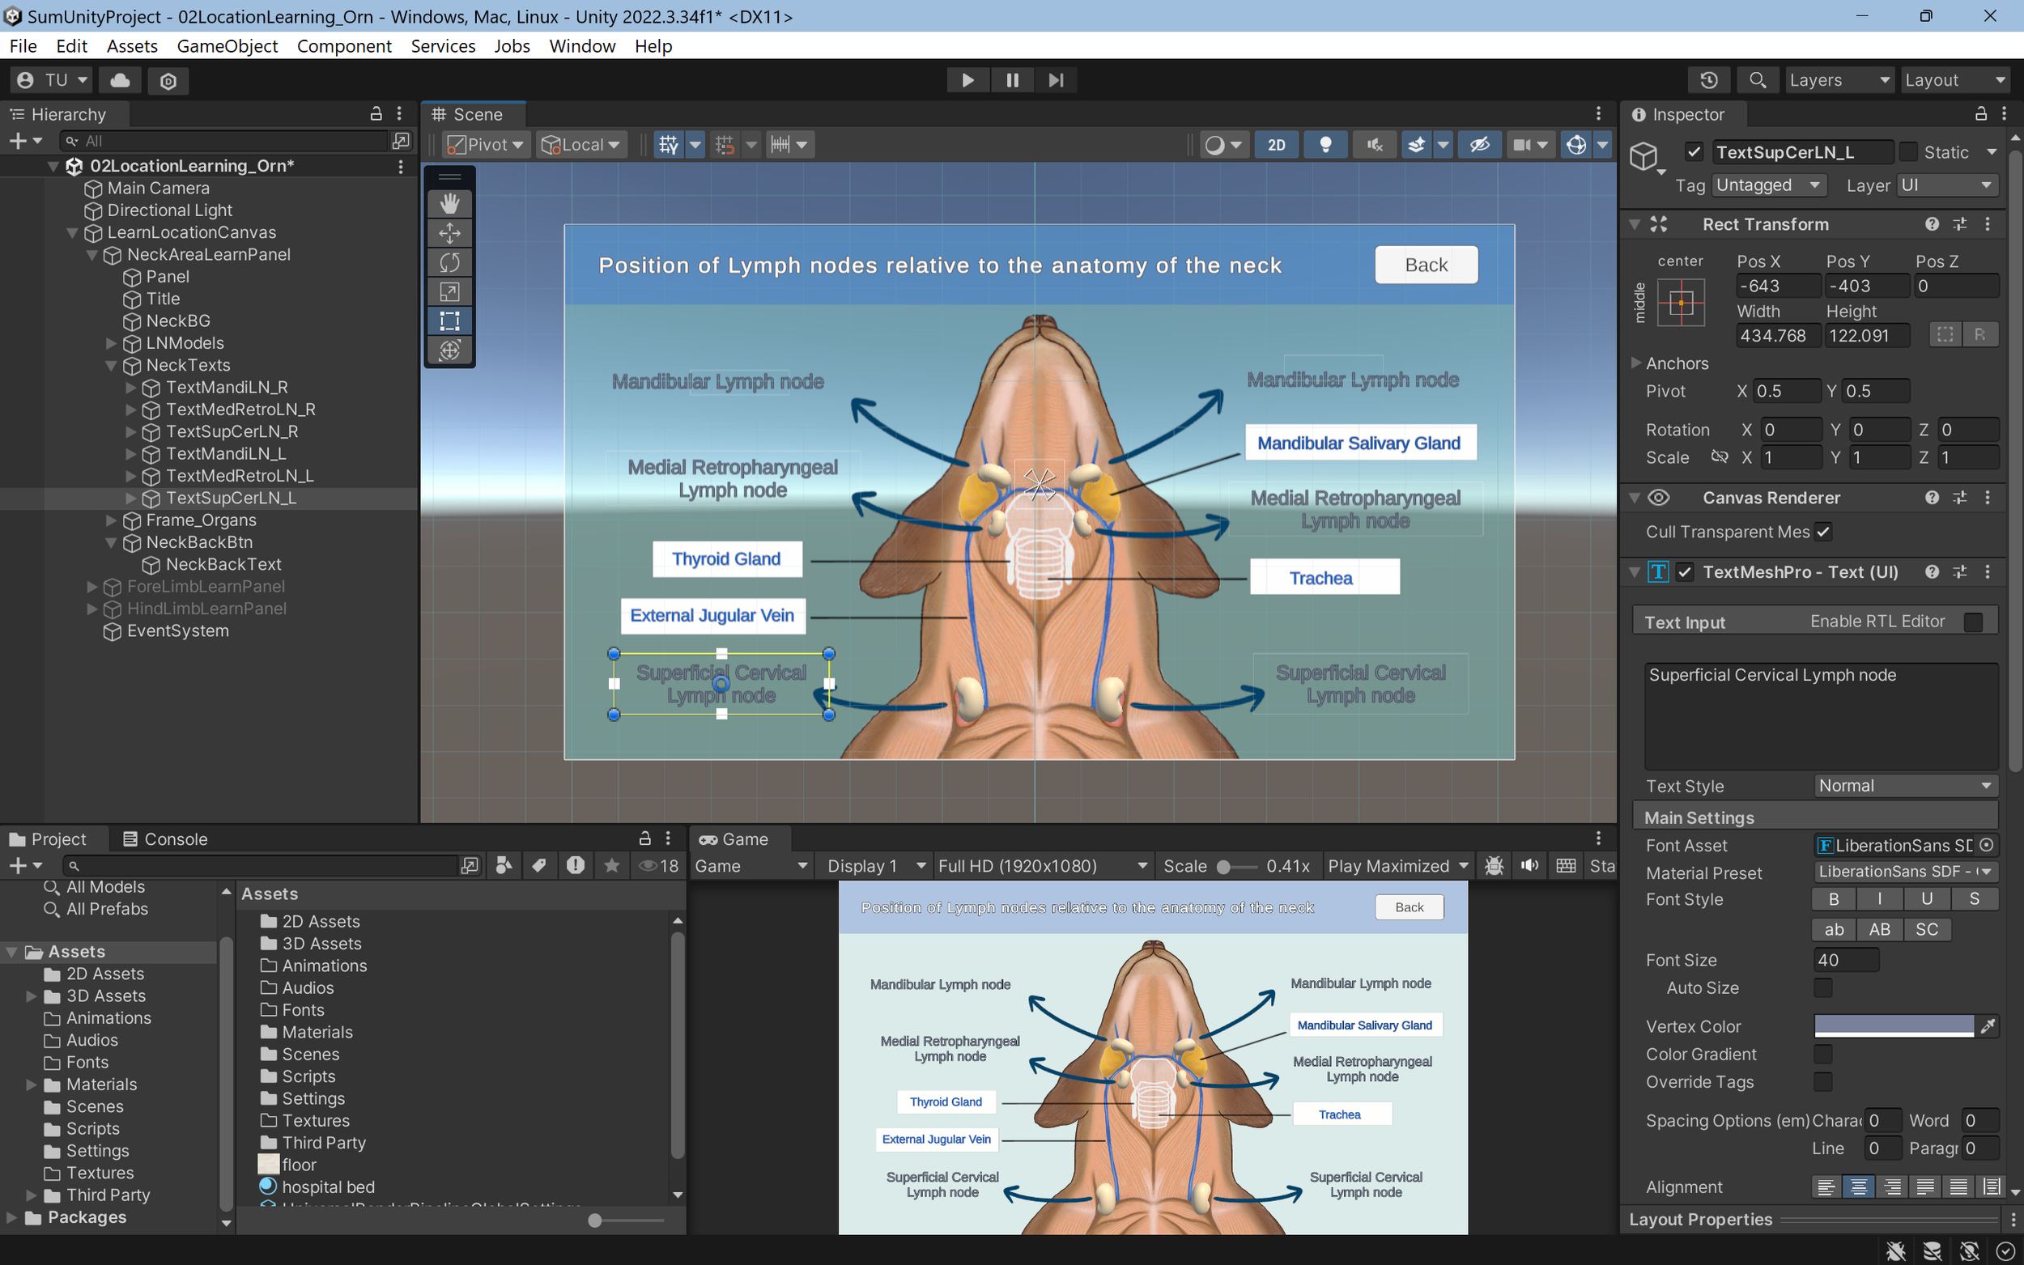
Task: Click the Play button
Action: 967,80
